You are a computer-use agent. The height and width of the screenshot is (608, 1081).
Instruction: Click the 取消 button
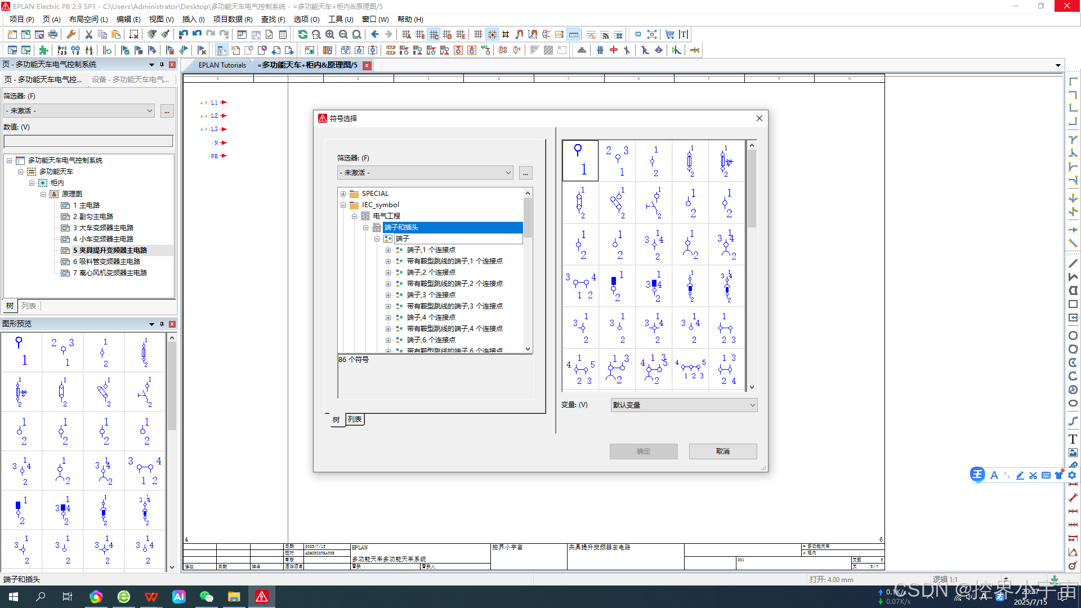723,451
